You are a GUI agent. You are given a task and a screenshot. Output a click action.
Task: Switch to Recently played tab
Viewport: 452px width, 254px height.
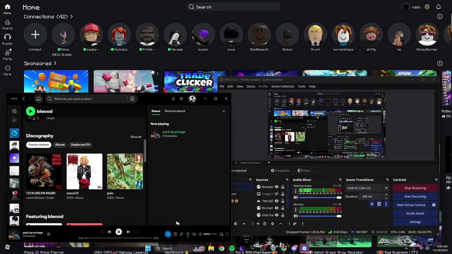pos(175,111)
